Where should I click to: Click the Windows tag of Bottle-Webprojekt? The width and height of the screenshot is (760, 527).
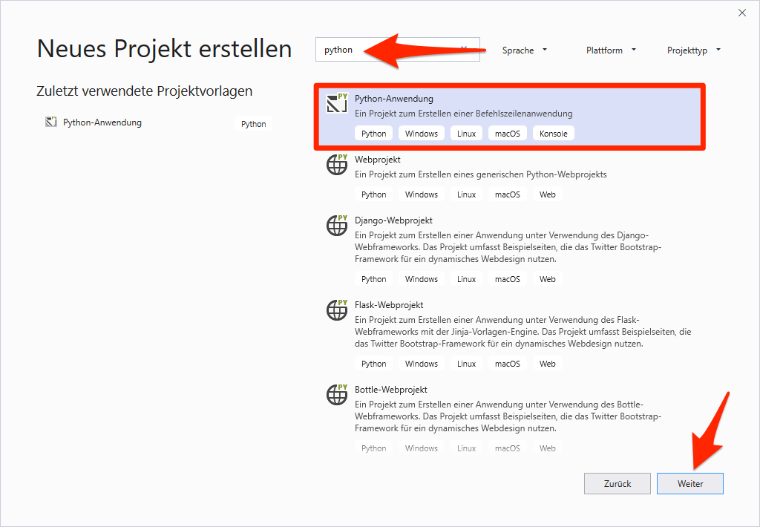click(422, 448)
